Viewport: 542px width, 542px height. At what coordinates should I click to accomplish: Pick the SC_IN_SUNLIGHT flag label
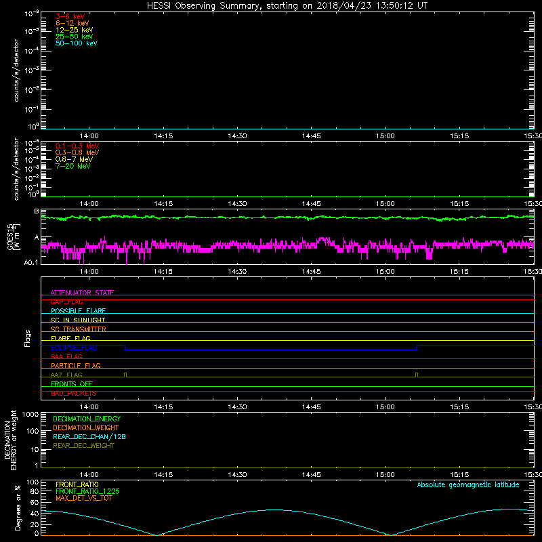(x=78, y=320)
